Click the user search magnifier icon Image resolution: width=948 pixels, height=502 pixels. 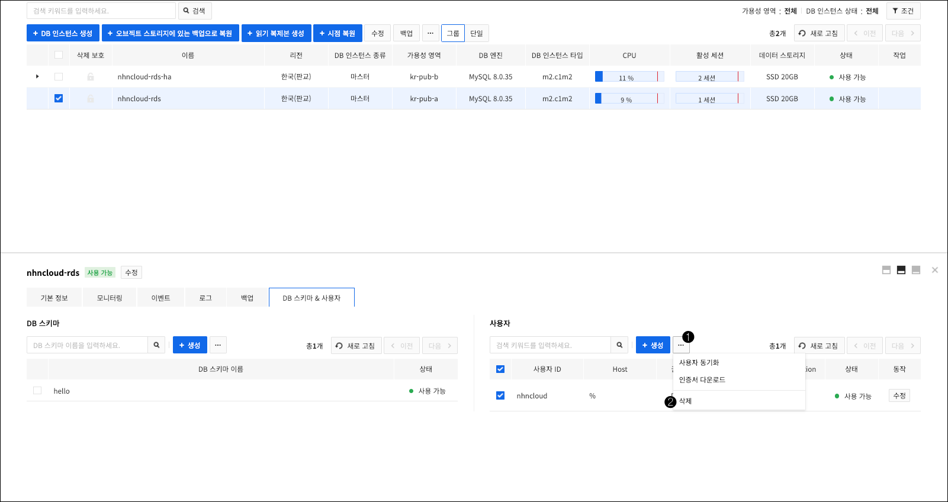pos(619,345)
